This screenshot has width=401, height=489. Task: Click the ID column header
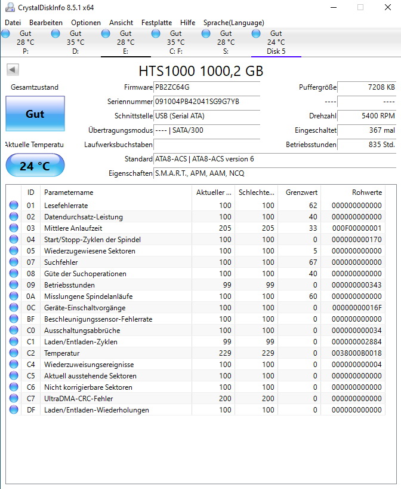(30, 192)
